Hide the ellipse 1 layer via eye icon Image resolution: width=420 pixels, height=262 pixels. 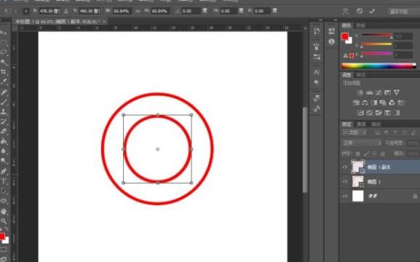[x=345, y=182]
